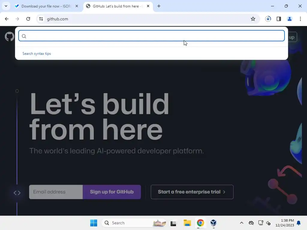Viewport: 307px width, 230px height.
Task: Click the GitHub Octocat logo
Action: (x=9, y=37)
